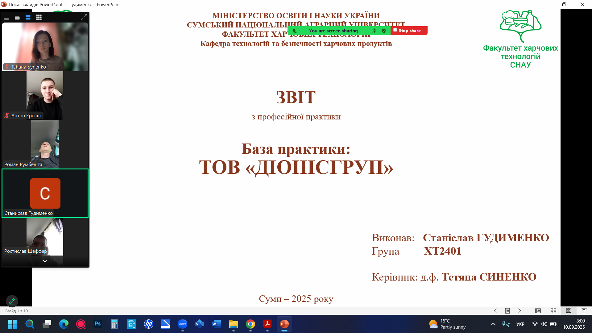Open the Windows Start menu
This screenshot has height=333, width=592.
point(12,324)
